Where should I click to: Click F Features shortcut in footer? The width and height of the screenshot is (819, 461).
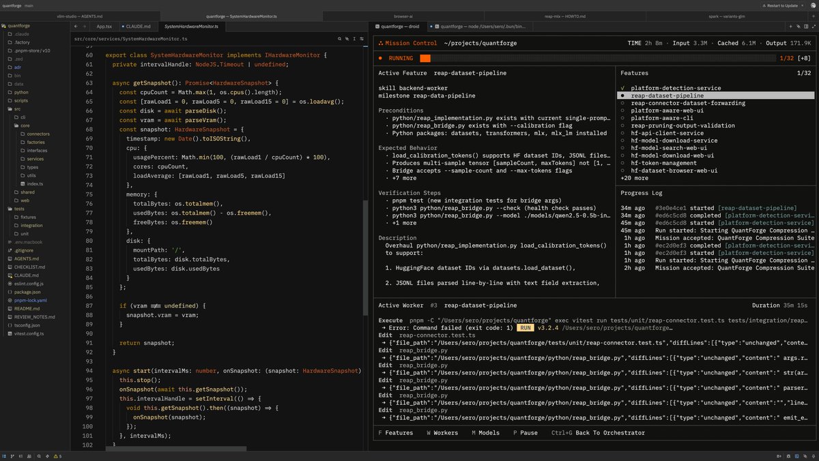coord(395,432)
